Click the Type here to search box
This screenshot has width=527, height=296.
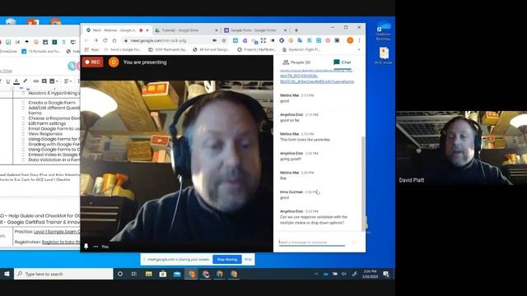[x=64, y=274]
